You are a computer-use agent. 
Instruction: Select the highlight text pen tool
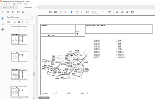122,12
